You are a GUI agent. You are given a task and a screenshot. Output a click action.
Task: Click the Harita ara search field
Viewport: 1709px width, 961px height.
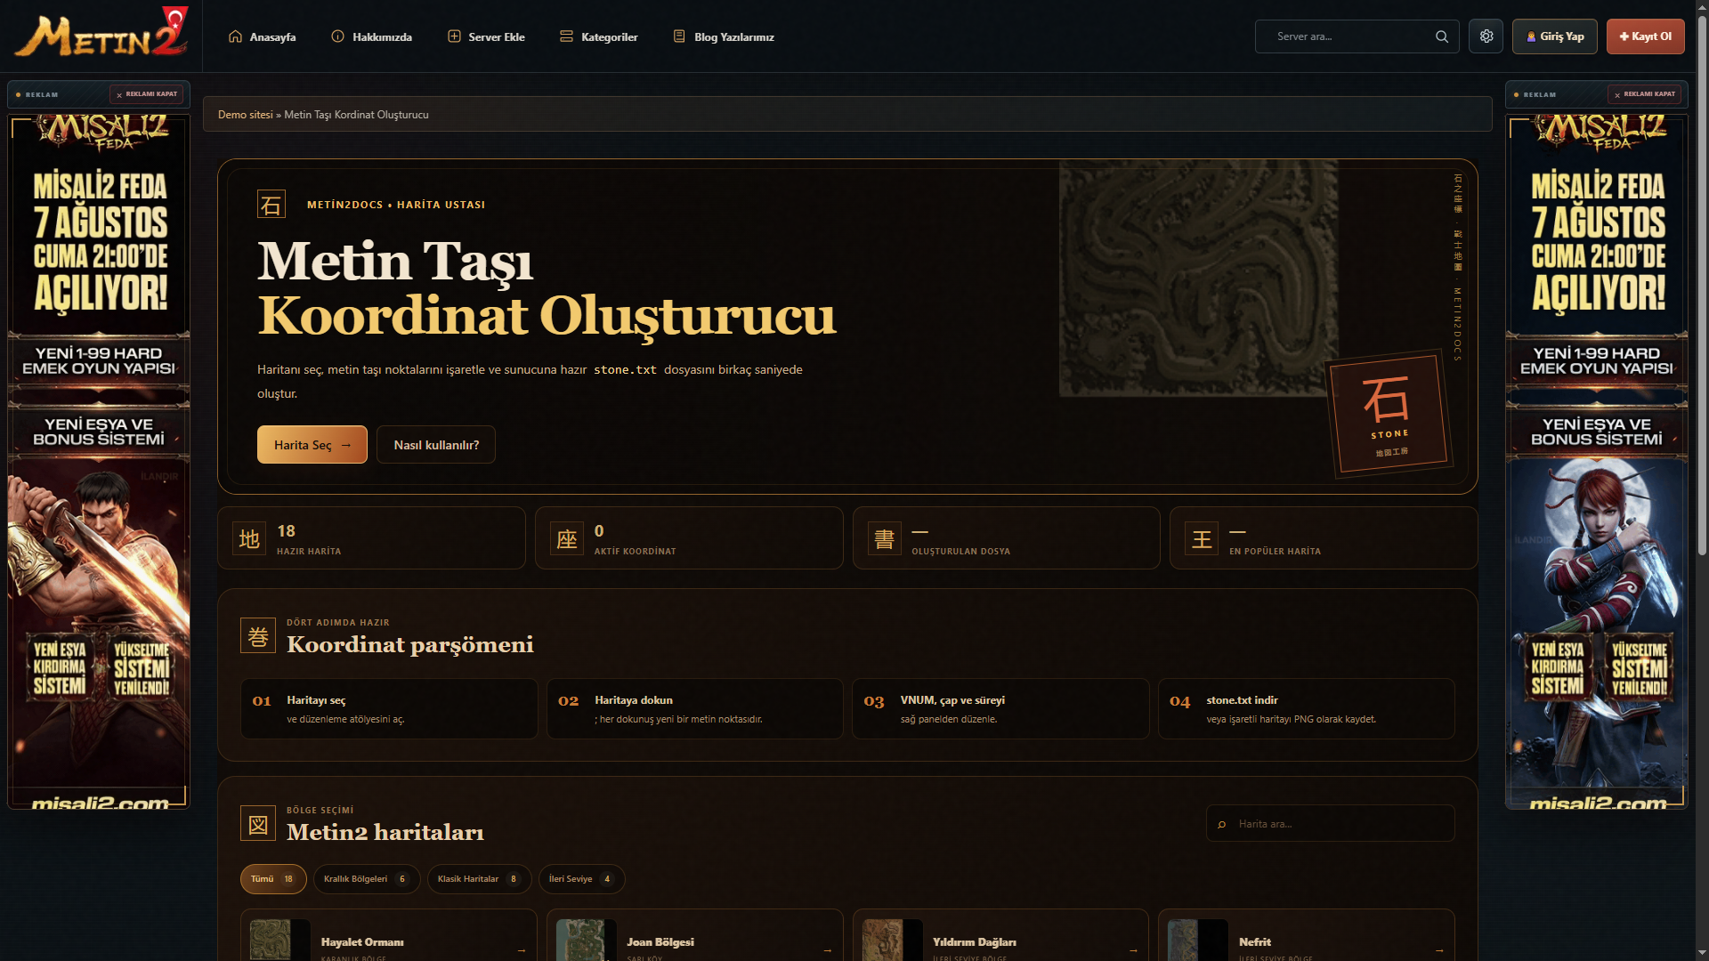[x=1331, y=824]
